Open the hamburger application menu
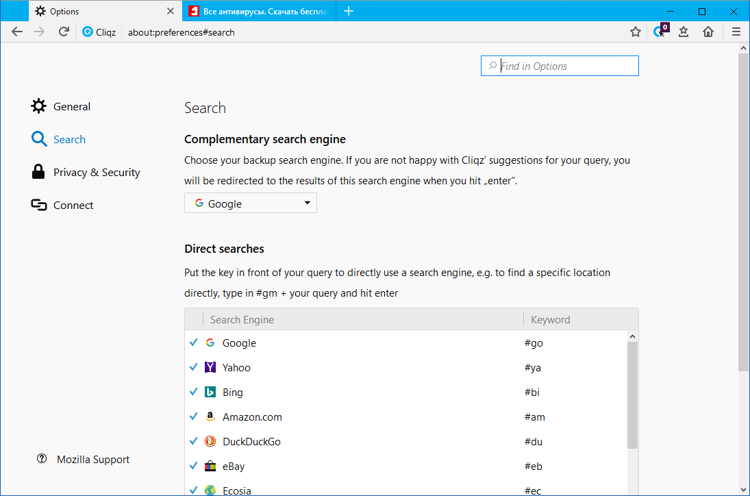Image resolution: width=750 pixels, height=496 pixels. 736,32
